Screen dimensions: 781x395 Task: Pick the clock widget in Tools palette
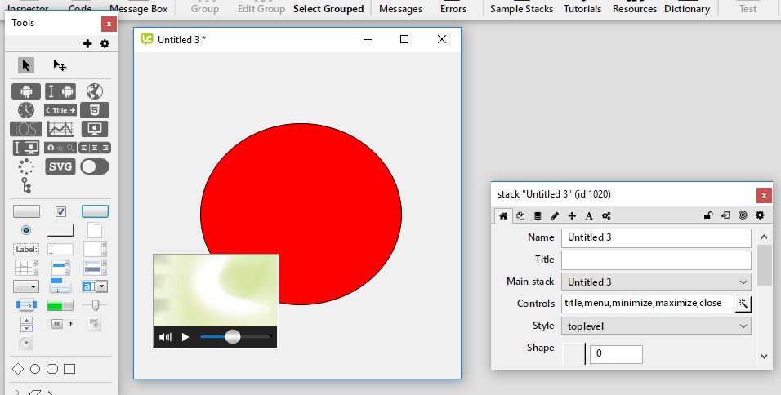(x=26, y=110)
